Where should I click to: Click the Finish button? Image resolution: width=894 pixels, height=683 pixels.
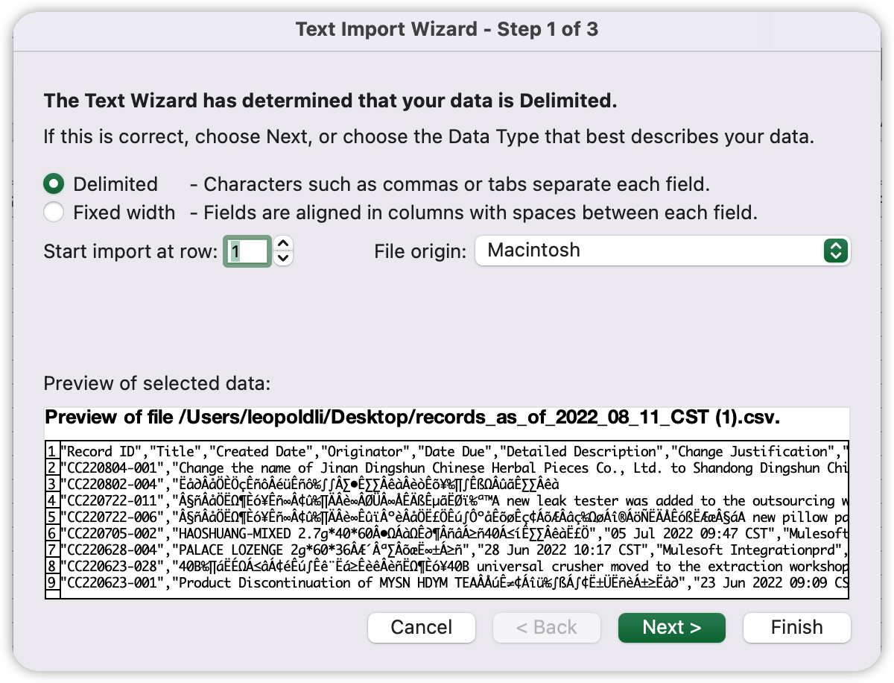click(796, 627)
